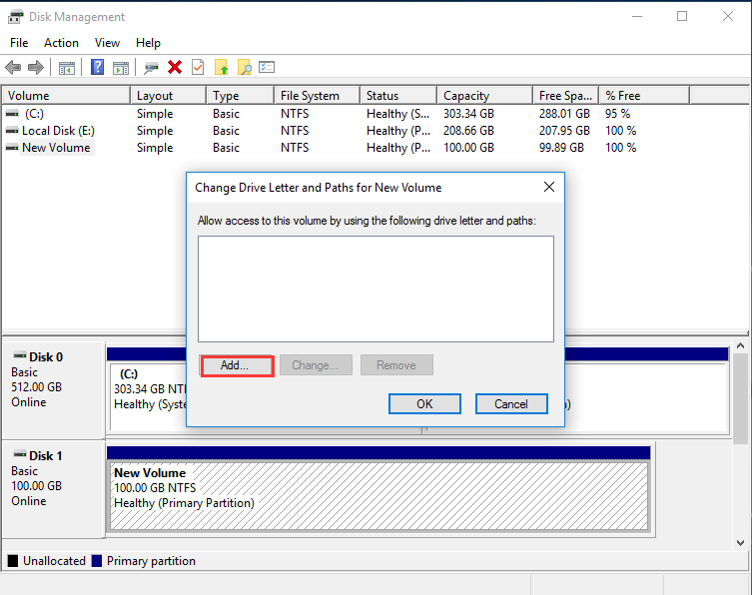Toggle the Show/Hide Action Pane icon
Viewport: 752px width, 595px height.
point(121,68)
